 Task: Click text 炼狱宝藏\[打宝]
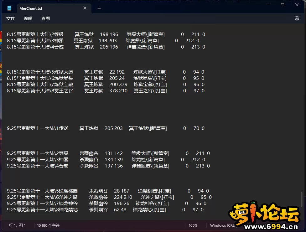(150, 85)
